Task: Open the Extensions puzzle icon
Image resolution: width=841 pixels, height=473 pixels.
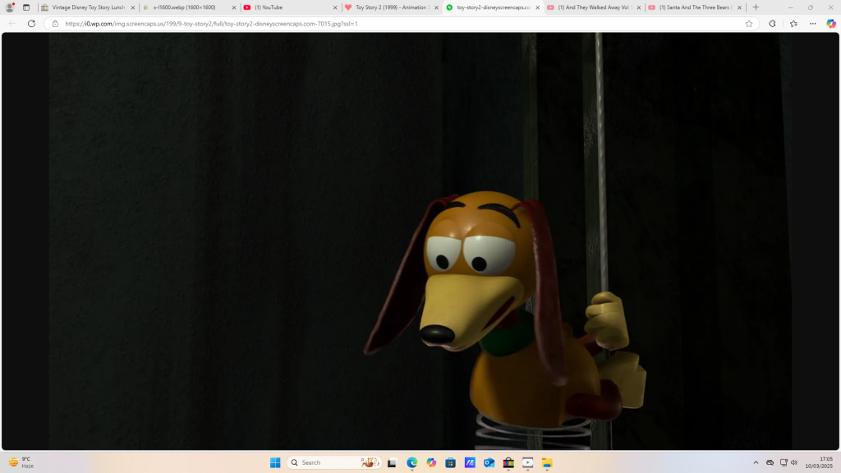Action: [772, 24]
